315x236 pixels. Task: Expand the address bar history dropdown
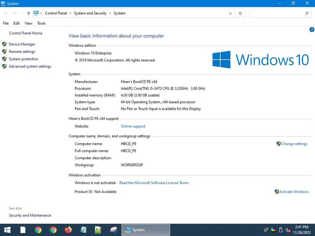click(230, 13)
